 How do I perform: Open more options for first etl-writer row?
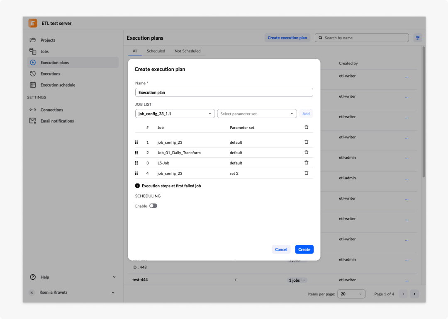(x=407, y=77)
